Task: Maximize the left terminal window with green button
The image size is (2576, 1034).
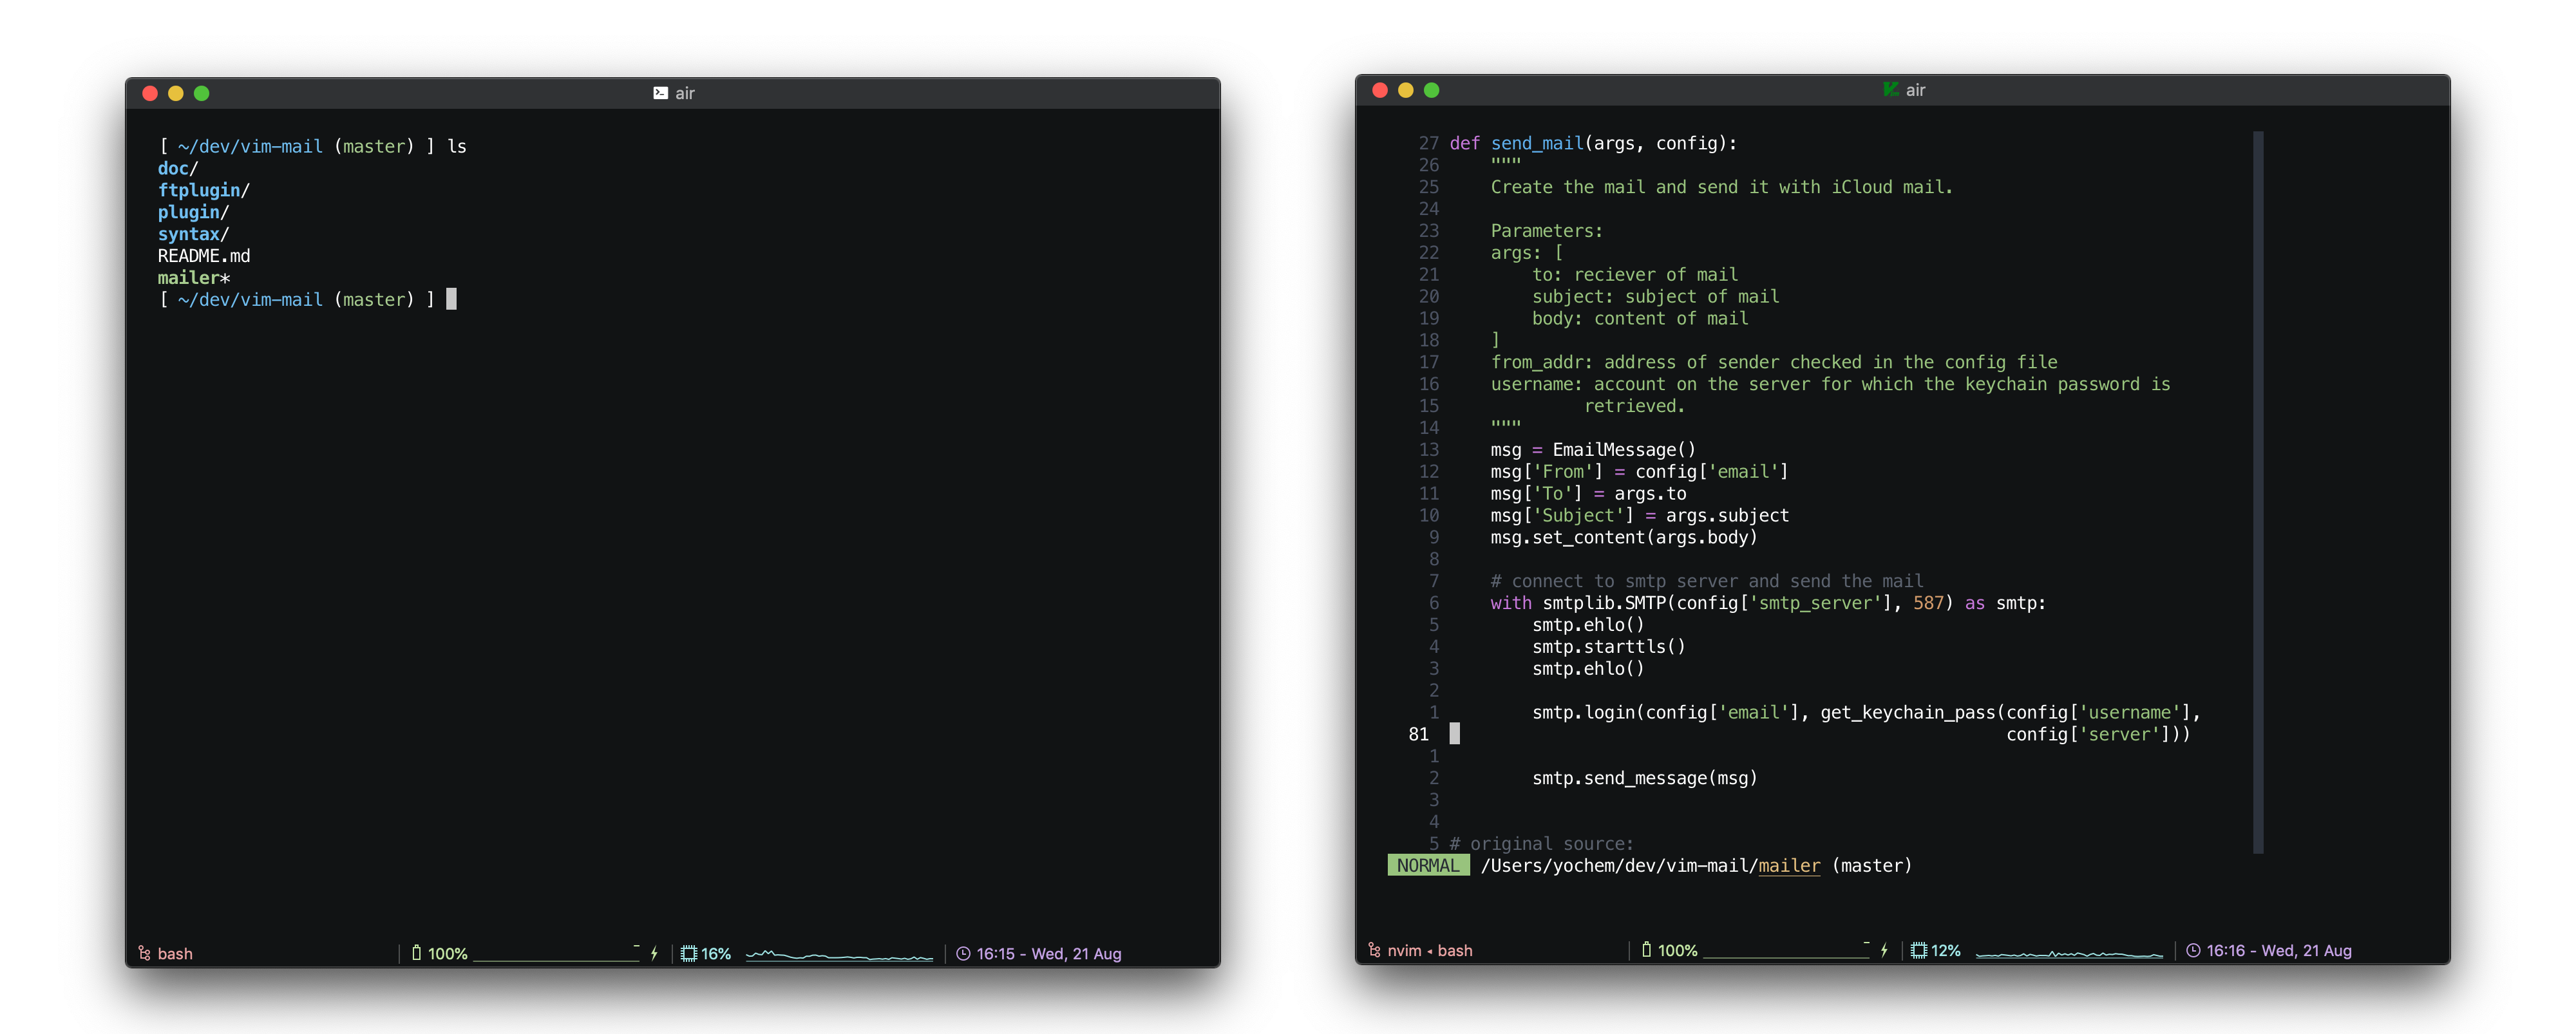Action: [202, 93]
